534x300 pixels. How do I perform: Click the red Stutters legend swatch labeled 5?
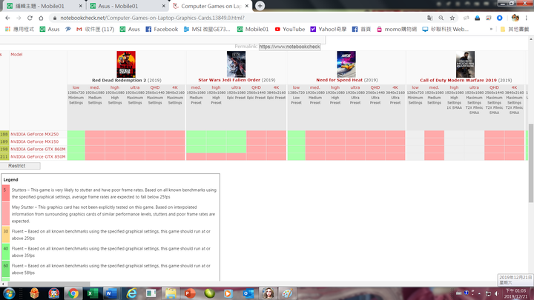point(6,193)
